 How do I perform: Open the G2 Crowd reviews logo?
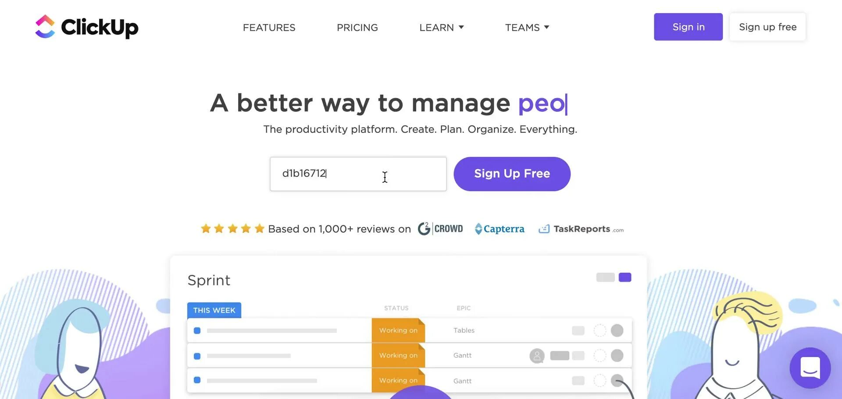(x=440, y=229)
